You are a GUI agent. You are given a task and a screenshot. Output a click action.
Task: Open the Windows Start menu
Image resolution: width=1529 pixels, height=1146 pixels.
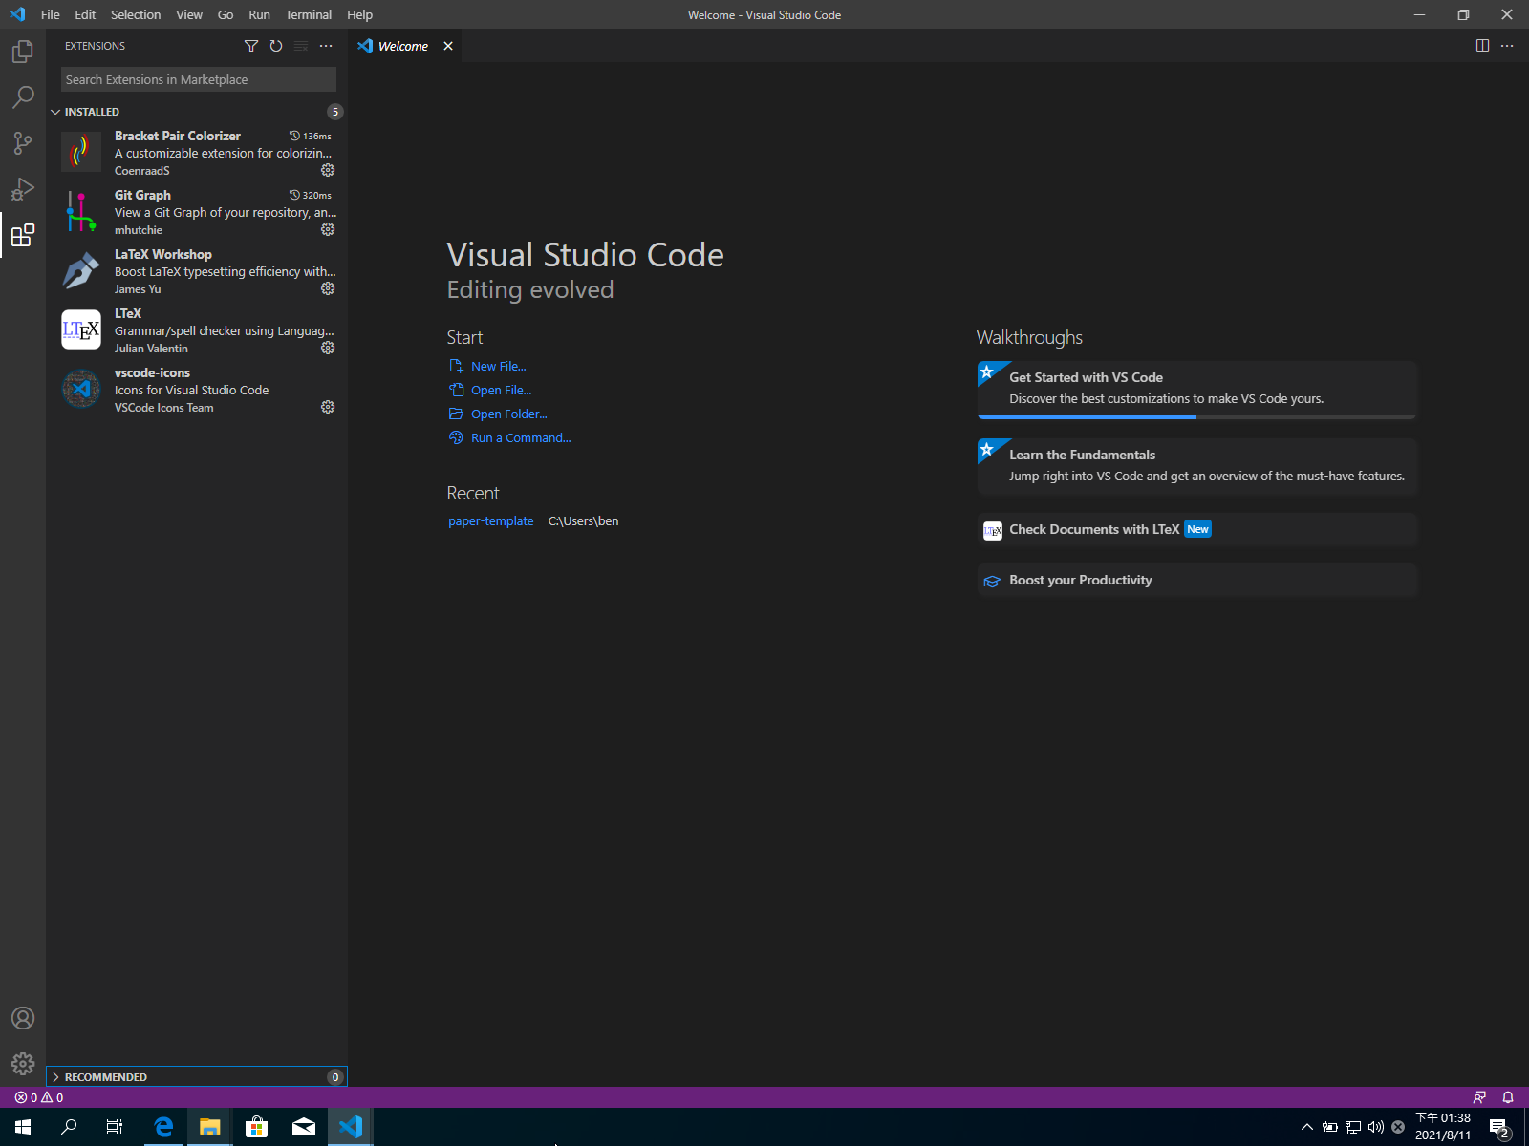click(23, 1127)
